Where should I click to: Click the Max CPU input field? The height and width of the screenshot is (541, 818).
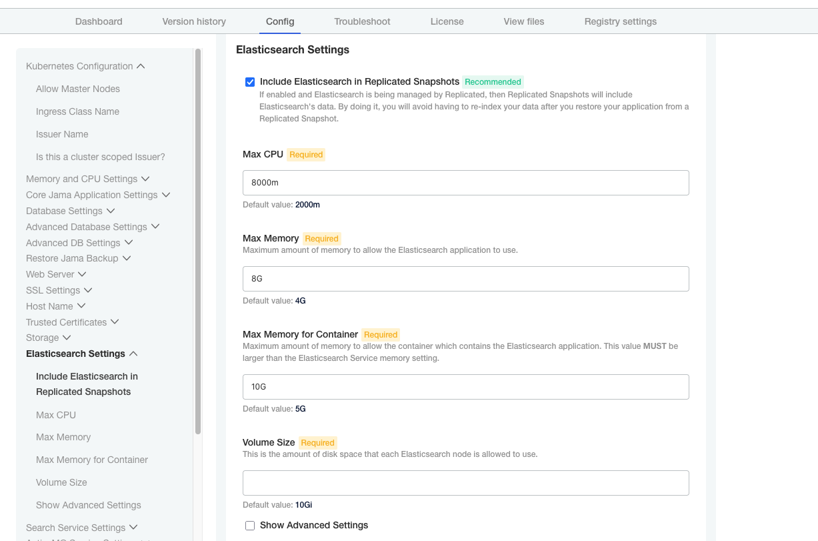(465, 183)
